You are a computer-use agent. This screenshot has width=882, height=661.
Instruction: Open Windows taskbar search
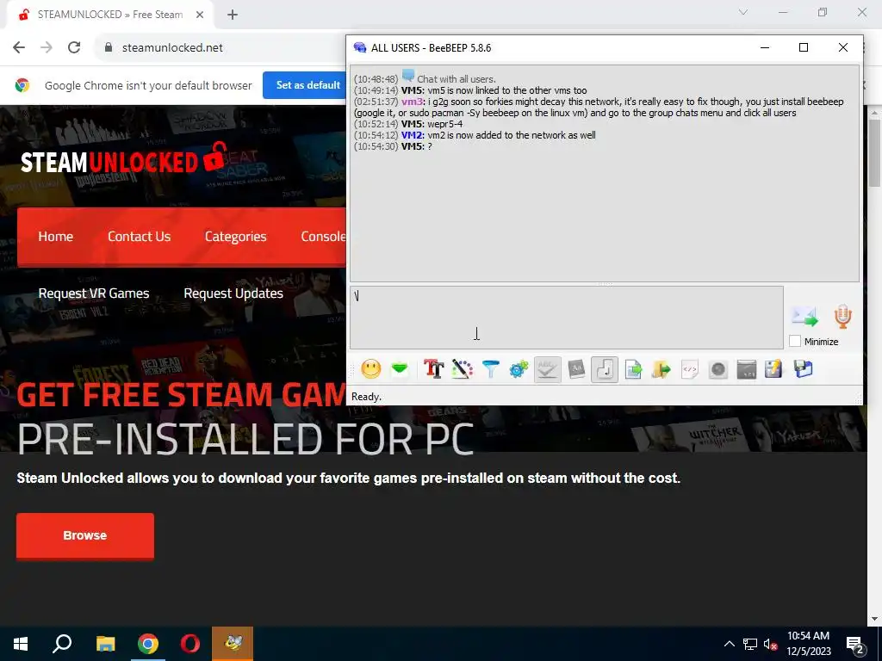pyautogui.click(x=62, y=644)
